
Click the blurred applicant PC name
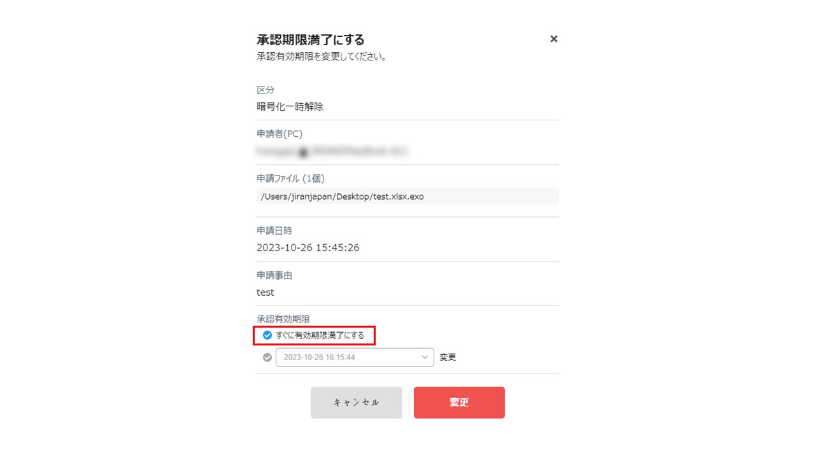[x=331, y=151]
